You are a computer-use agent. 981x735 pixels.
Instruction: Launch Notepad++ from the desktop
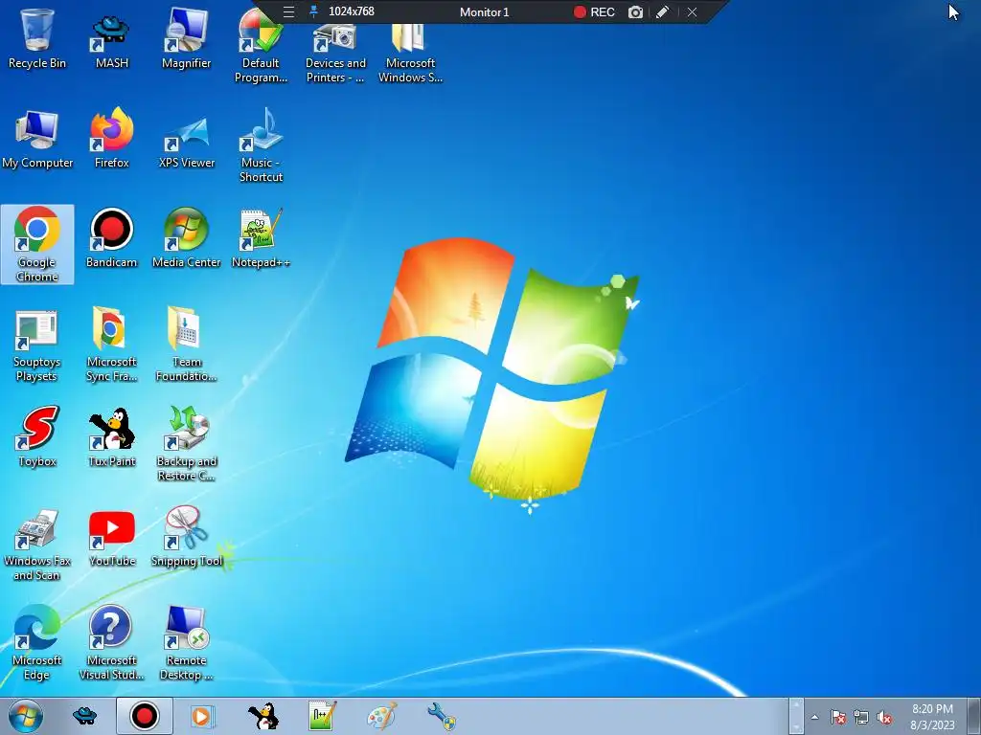[x=261, y=238]
